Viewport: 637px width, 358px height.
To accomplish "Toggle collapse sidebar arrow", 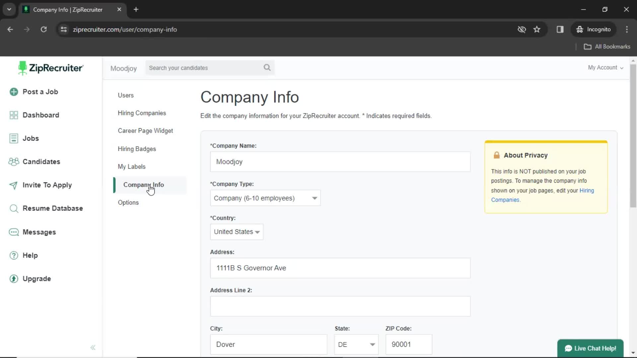I will pyautogui.click(x=92, y=347).
